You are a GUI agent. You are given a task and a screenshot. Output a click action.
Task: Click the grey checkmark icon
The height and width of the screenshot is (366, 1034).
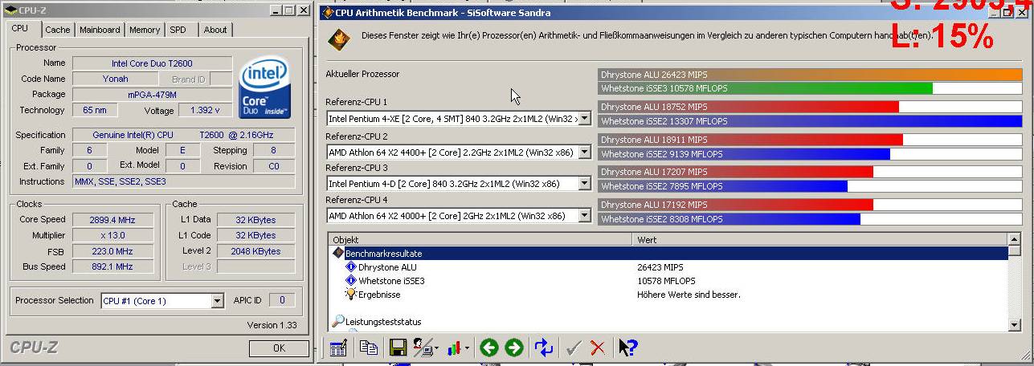coord(574,348)
